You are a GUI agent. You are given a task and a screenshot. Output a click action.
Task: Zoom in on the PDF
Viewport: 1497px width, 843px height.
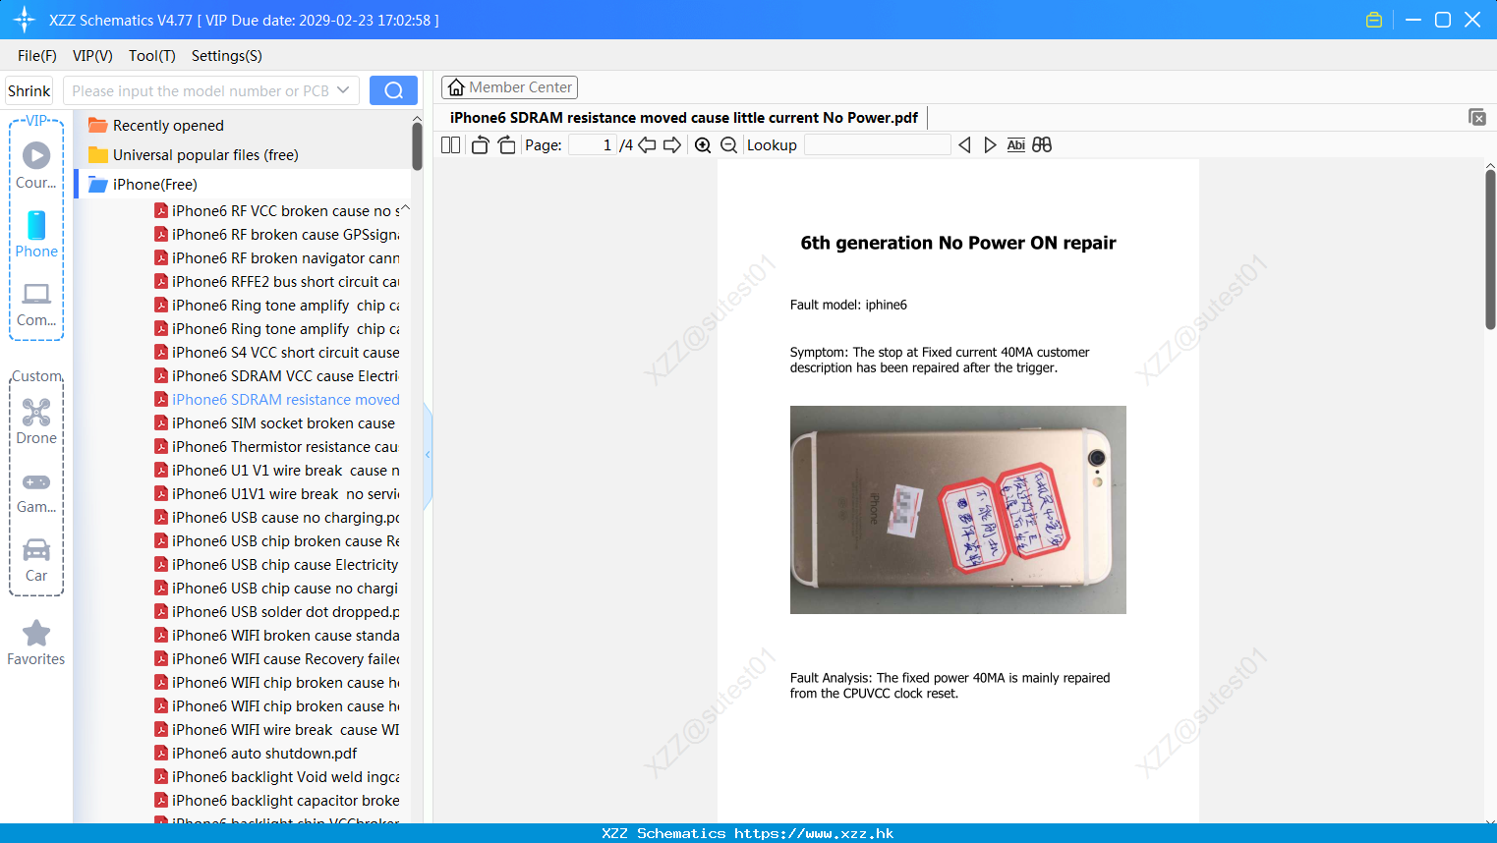click(703, 145)
